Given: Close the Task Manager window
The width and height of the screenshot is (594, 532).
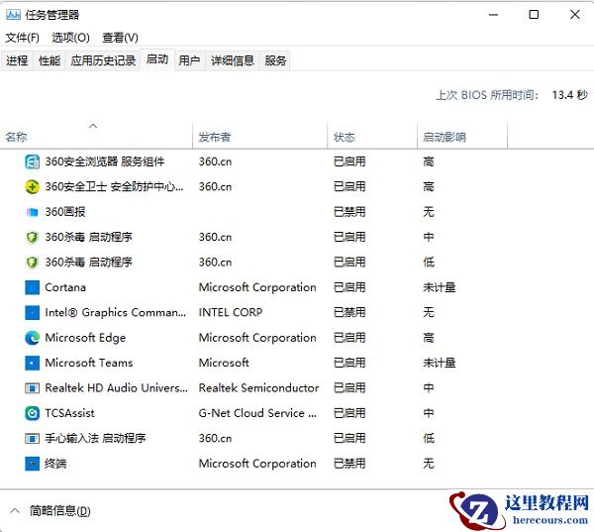Looking at the screenshot, I should (574, 15).
